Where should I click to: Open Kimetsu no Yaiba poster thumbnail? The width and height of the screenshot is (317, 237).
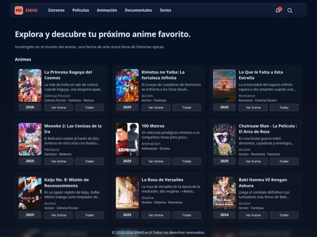tap(127, 85)
